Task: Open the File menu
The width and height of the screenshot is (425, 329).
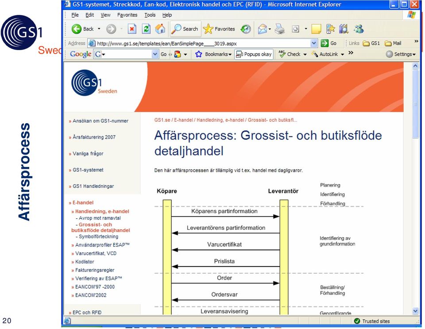Action: pyautogui.click(x=75, y=15)
